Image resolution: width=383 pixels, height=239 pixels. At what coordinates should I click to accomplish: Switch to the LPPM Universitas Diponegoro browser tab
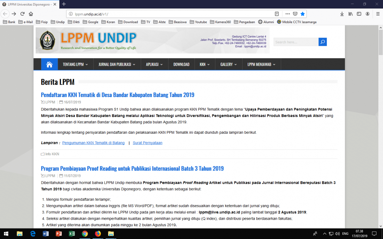pos(28,4)
